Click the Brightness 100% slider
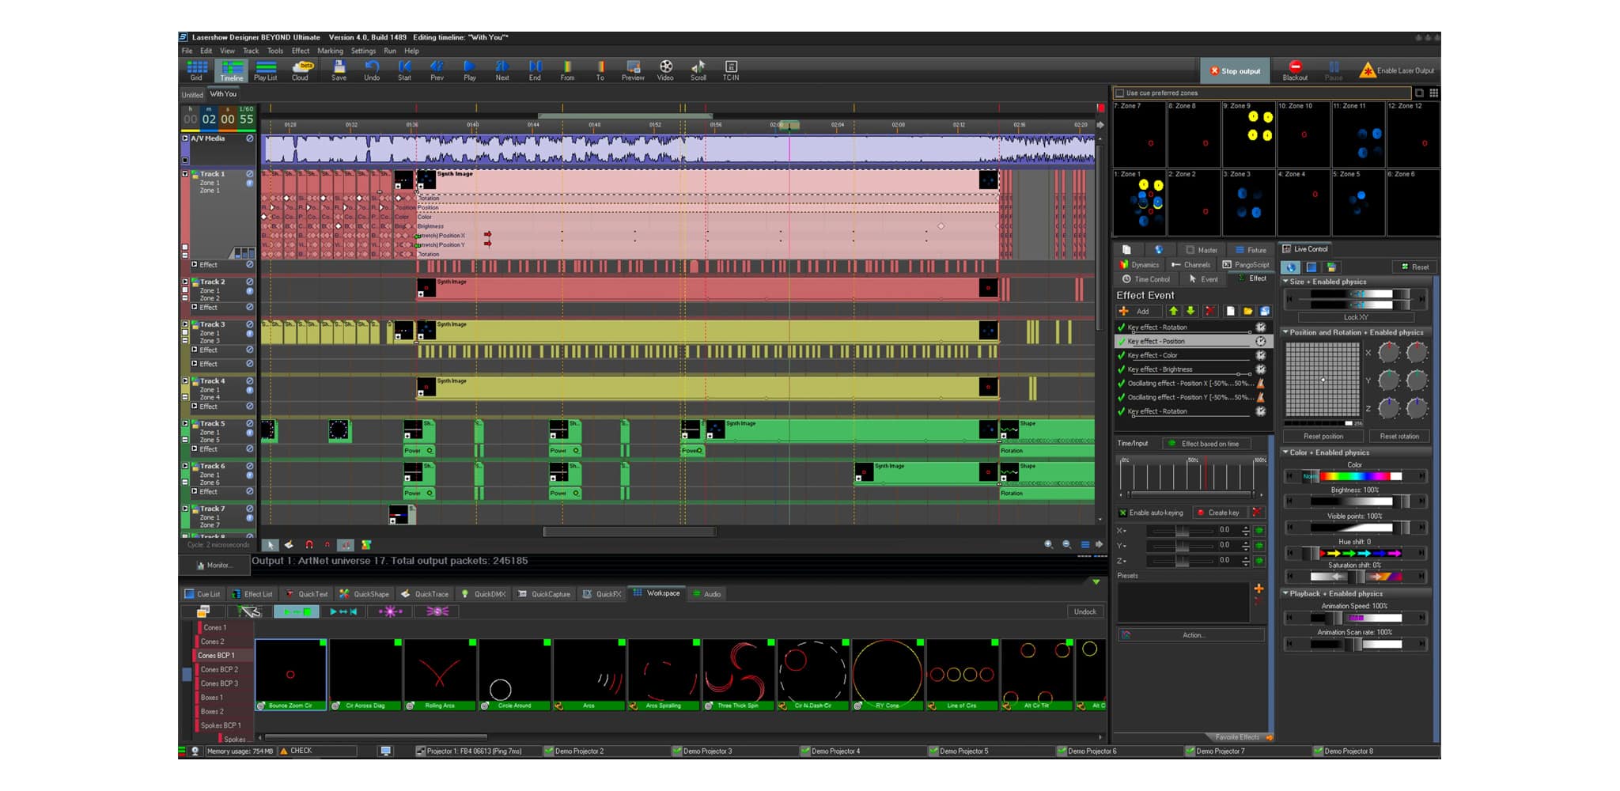 (1355, 501)
